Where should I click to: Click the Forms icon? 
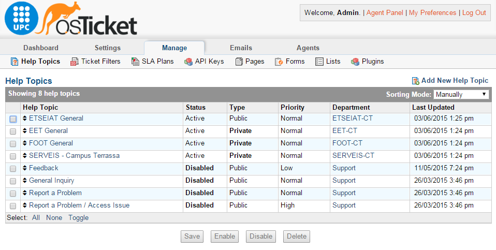279,62
